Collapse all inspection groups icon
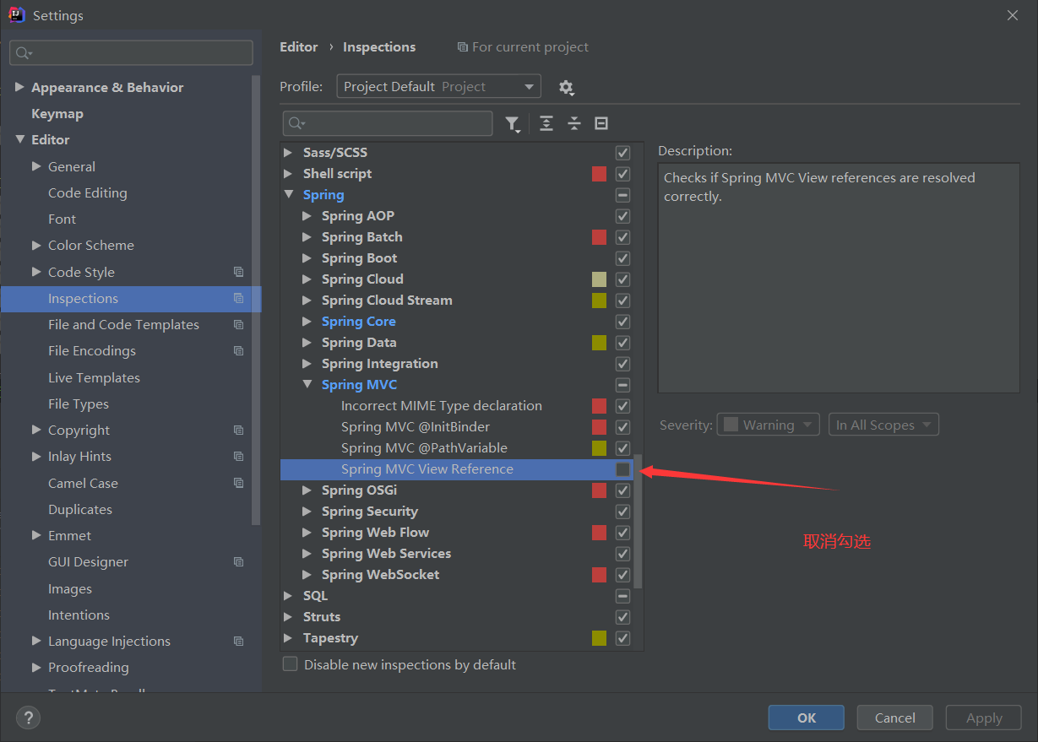The width and height of the screenshot is (1038, 742). click(x=574, y=124)
